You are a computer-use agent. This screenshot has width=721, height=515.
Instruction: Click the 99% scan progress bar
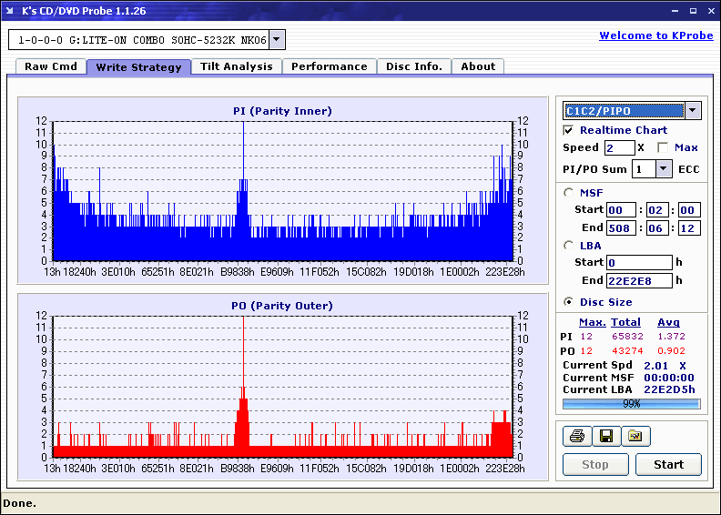coord(631,403)
